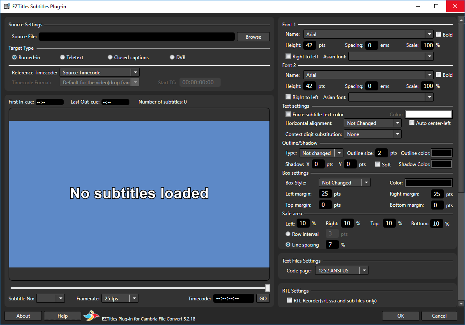Viewport: 465px width, 325px height.
Task: Click the EZTitles bird logo icon
Action: [91, 316]
